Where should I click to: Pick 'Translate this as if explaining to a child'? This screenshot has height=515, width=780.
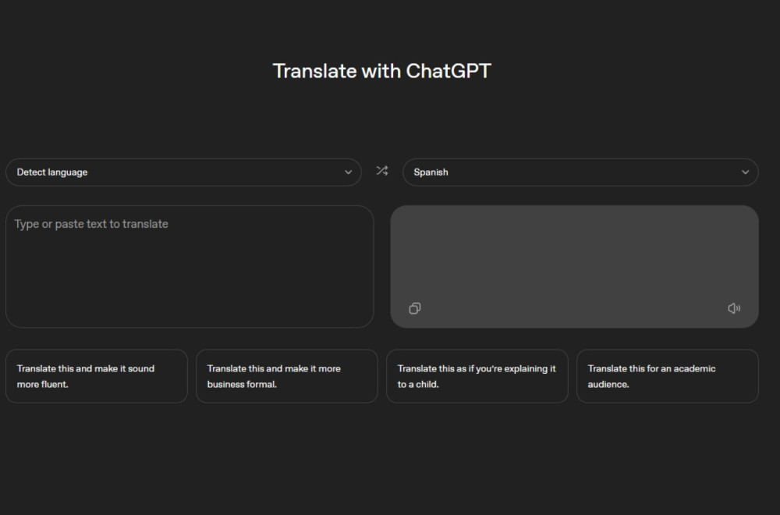pyautogui.click(x=477, y=376)
